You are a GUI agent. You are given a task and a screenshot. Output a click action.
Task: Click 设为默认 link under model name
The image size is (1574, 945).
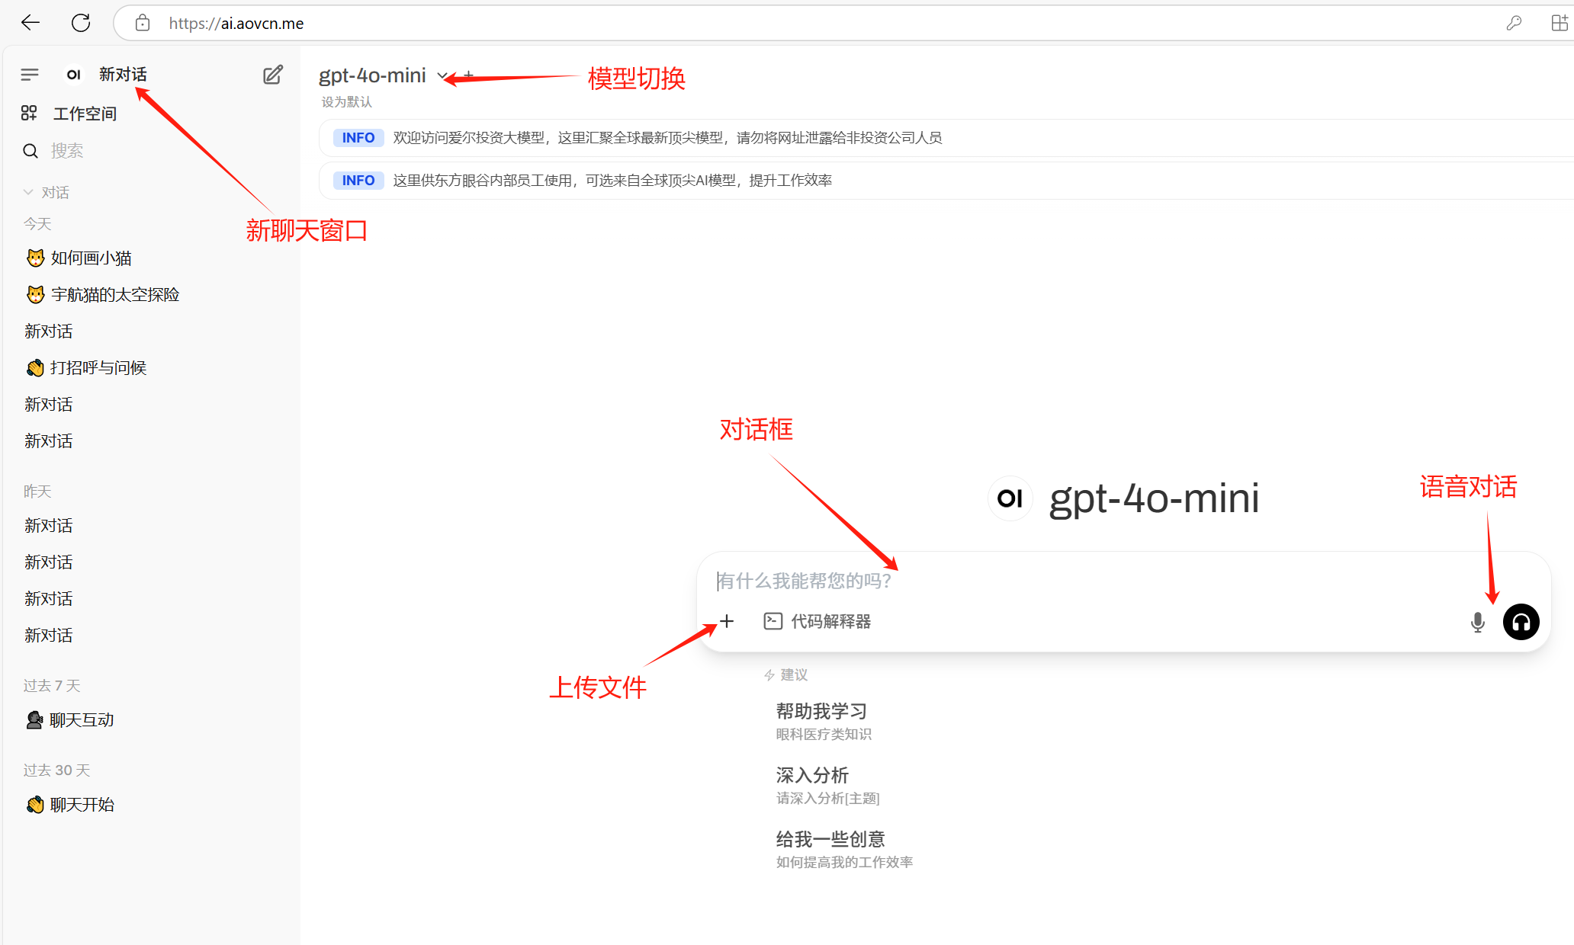346,102
